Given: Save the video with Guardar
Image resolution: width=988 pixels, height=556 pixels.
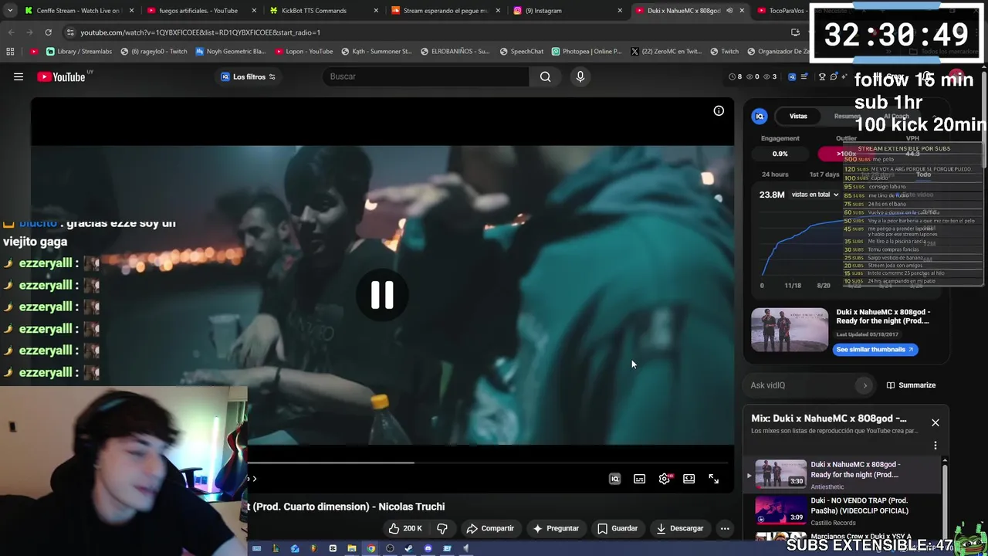Looking at the screenshot, I should click(x=617, y=528).
